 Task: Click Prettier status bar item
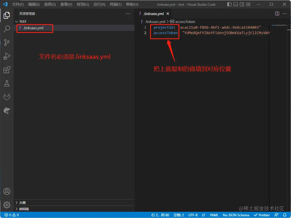(x=262, y=215)
